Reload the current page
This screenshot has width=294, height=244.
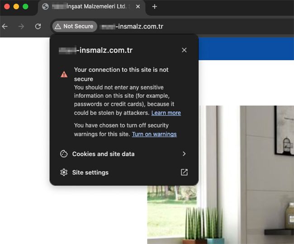click(38, 26)
